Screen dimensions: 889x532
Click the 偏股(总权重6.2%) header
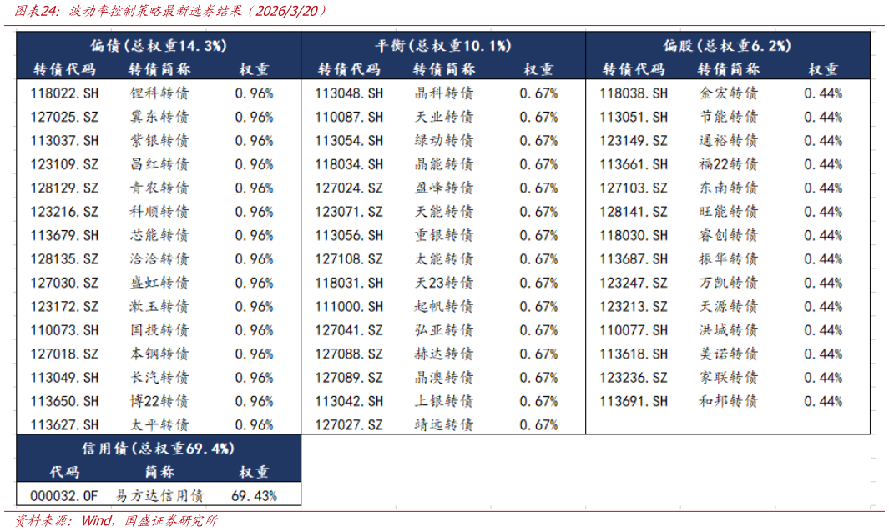tap(727, 45)
